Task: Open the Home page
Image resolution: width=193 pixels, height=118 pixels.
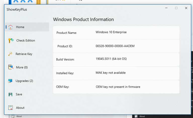Action: [27, 27]
